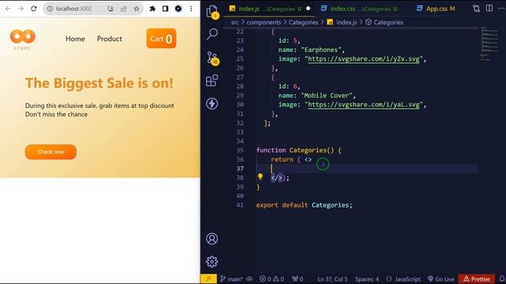The image size is (506, 284).
Task: Click the heading The Biggest Sale is on!
Action: pos(100,83)
